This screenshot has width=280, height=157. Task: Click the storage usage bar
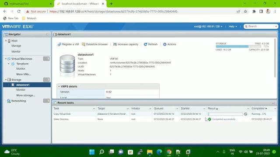tap(238, 47)
